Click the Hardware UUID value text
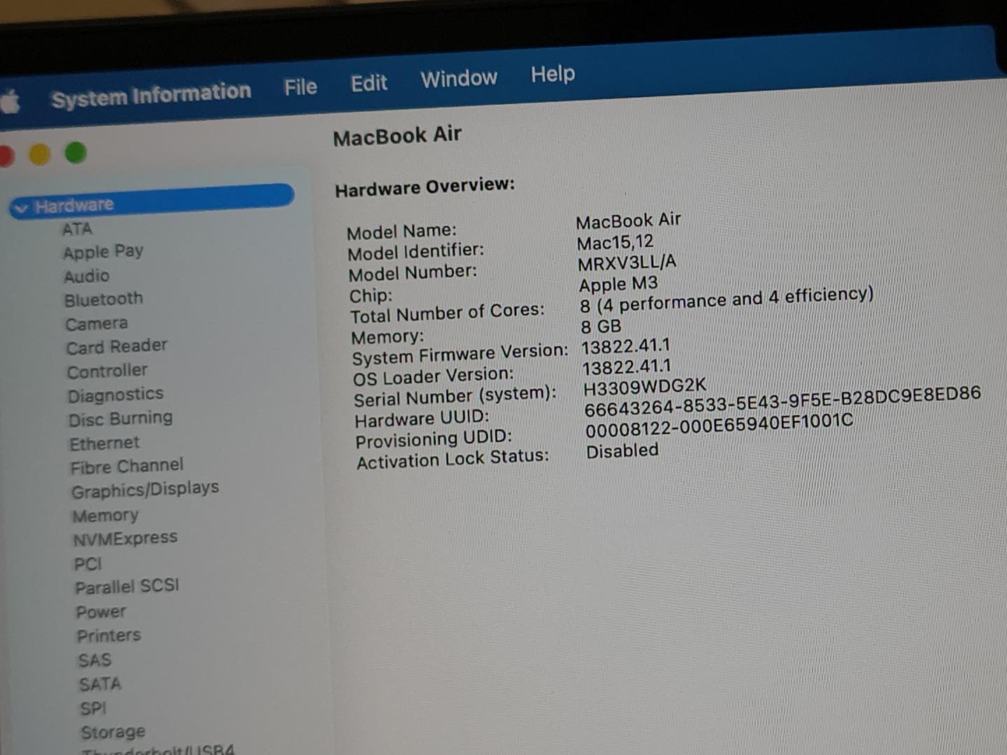 [782, 401]
